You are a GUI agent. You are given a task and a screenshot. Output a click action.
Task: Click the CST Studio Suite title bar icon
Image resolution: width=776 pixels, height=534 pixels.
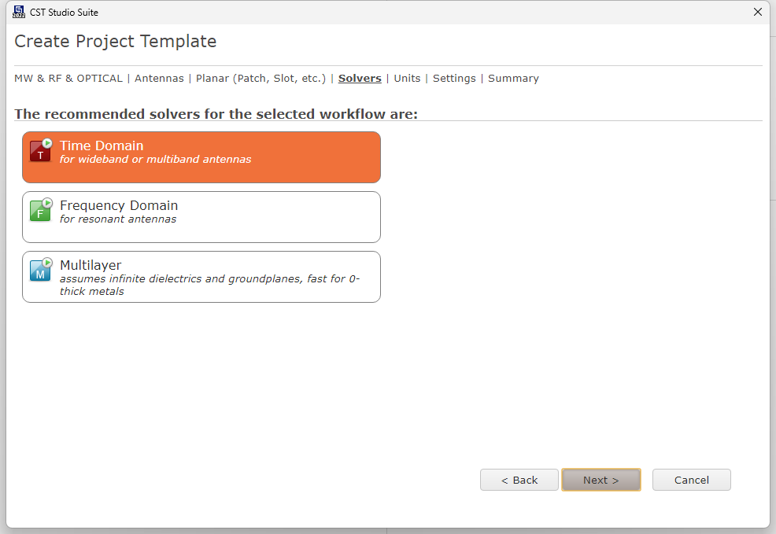(x=19, y=12)
